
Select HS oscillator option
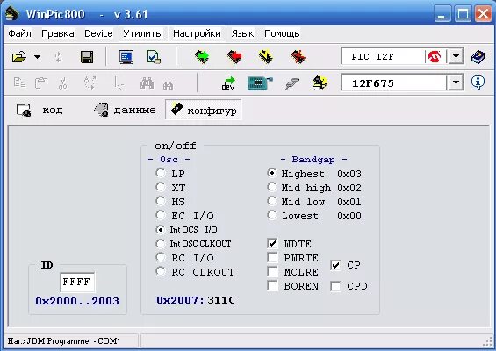pos(161,201)
